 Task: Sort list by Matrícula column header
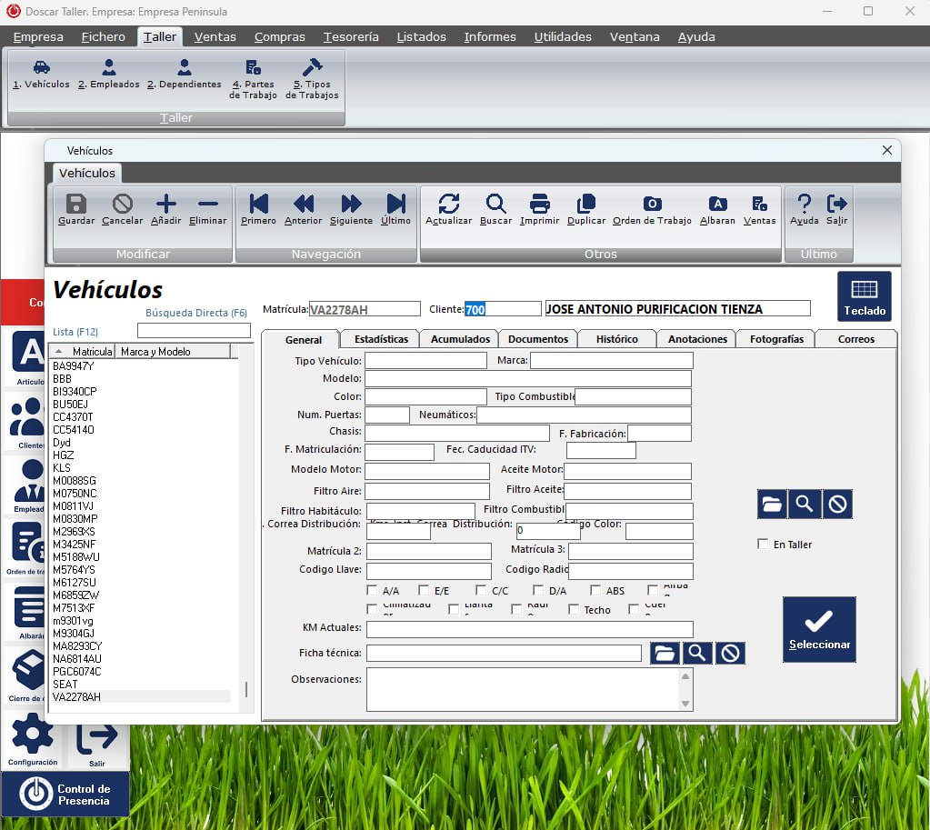click(x=91, y=352)
